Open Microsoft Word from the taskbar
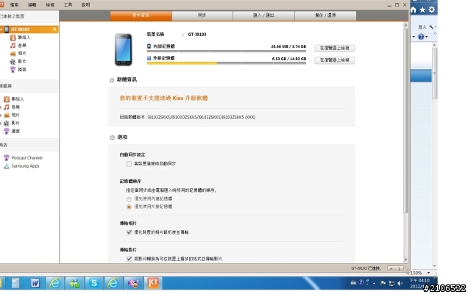The width and height of the screenshot is (471, 294). click(x=35, y=283)
